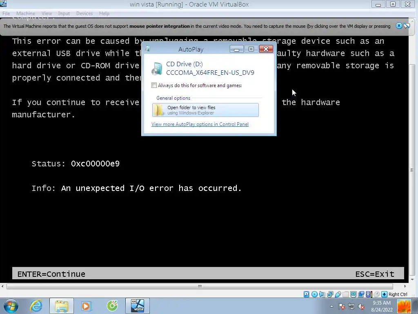Click the 'Right Ctrl' host key label
The image size is (418, 314).
[x=398, y=294]
